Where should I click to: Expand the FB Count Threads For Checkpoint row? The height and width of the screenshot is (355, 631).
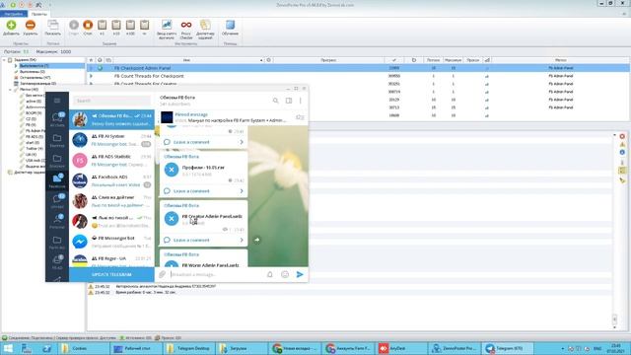click(x=91, y=76)
